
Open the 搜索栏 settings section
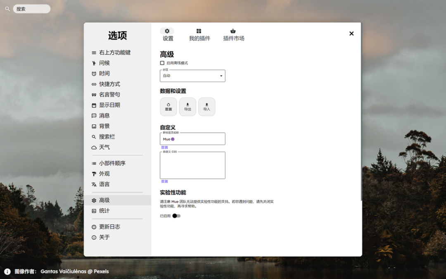(x=117, y=137)
